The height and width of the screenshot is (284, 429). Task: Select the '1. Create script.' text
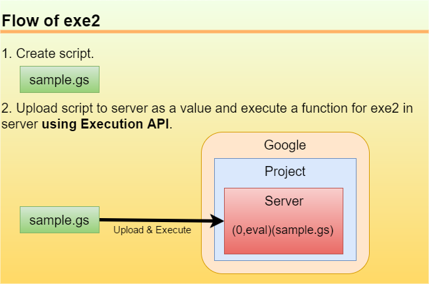pos(47,53)
